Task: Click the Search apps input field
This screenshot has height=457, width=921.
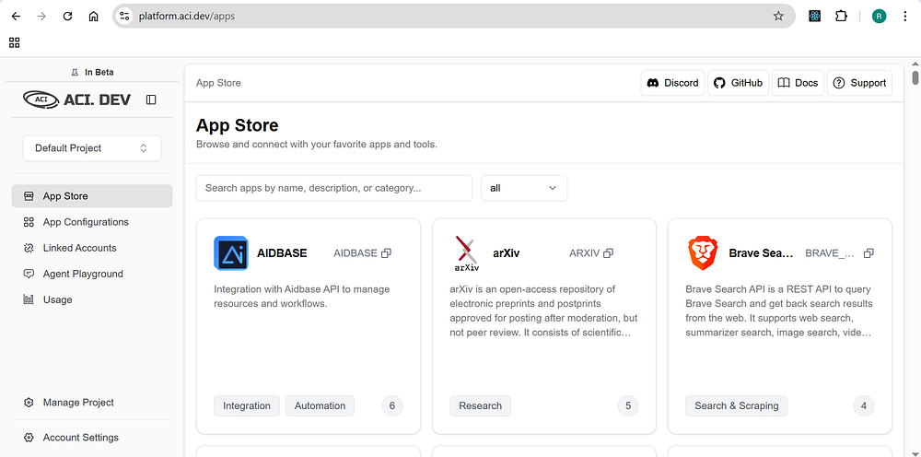Action: (334, 188)
